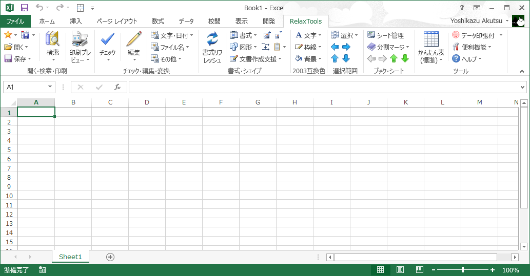Click the blue チェック checkmark icon

point(107,39)
